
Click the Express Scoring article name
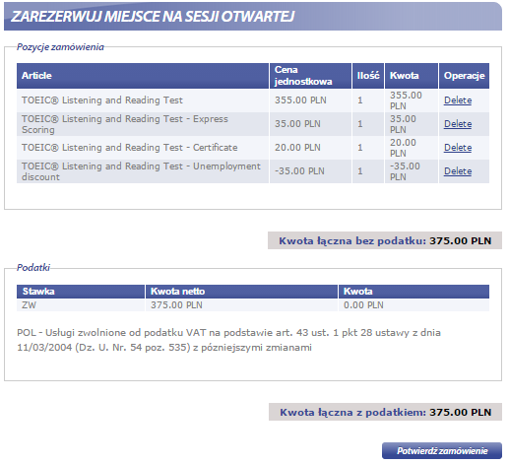(x=125, y=124)
